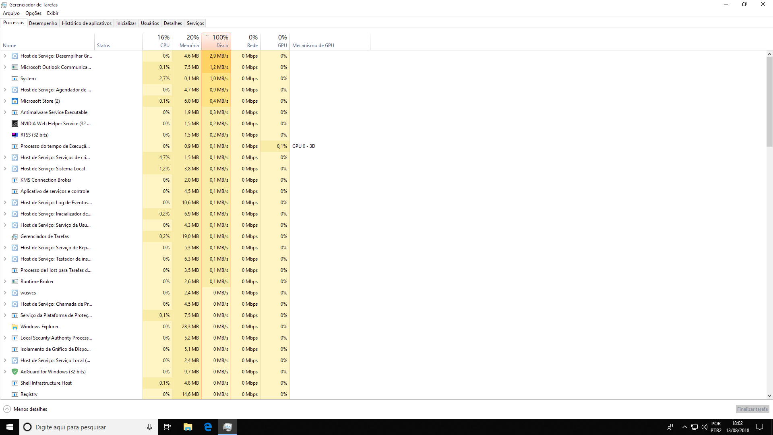773x435 pixels.
Task: Click the Antimalware Service Executable icon
Action: tap(15, 112)
